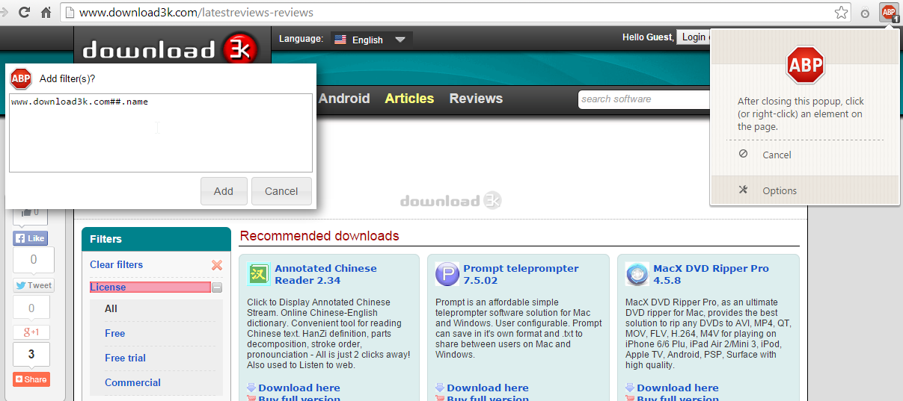Click the Facebook Like button
This screenshot has height=401, width=903.
click(x=31, y=238)
